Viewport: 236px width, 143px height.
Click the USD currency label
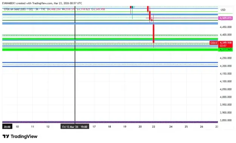pyautogui.click(x=223, y=10)
